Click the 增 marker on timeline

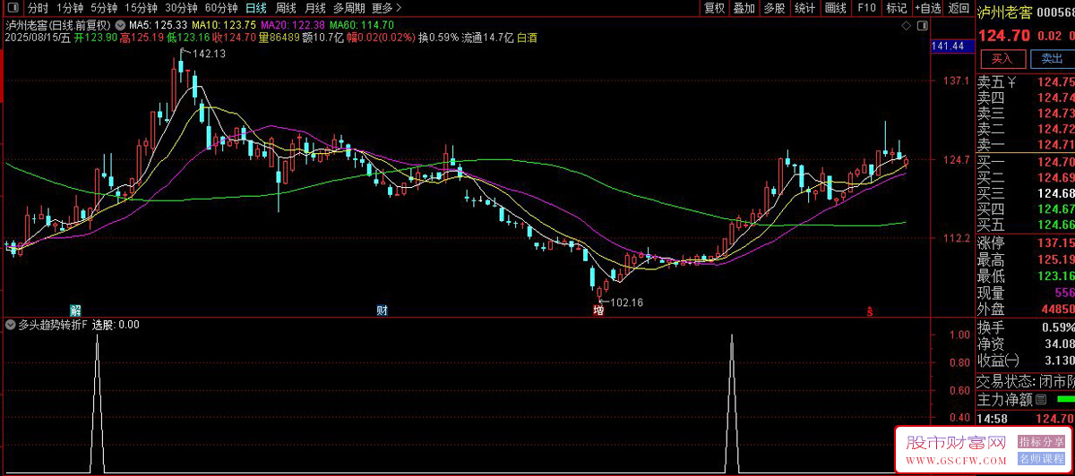coord(598,310)
